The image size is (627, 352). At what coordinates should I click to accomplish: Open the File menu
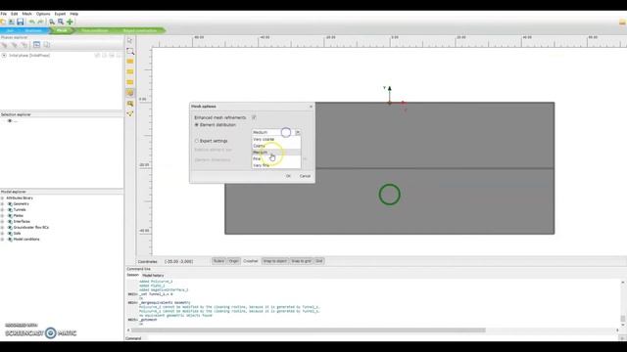[x=4, y=14]
